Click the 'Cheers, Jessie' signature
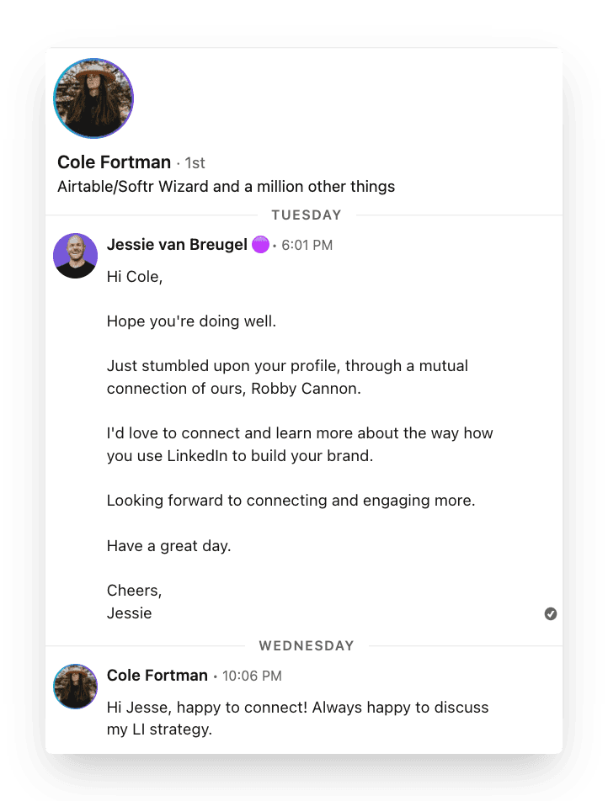 click(x=135, y=602)
